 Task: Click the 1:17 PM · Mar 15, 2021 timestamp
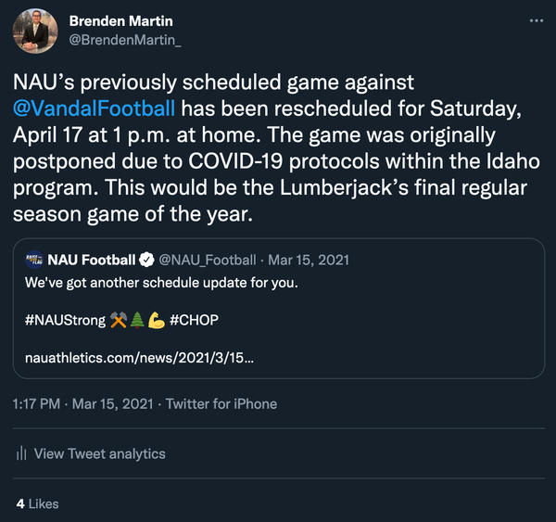pyautogui.click(x=82, y=403)
